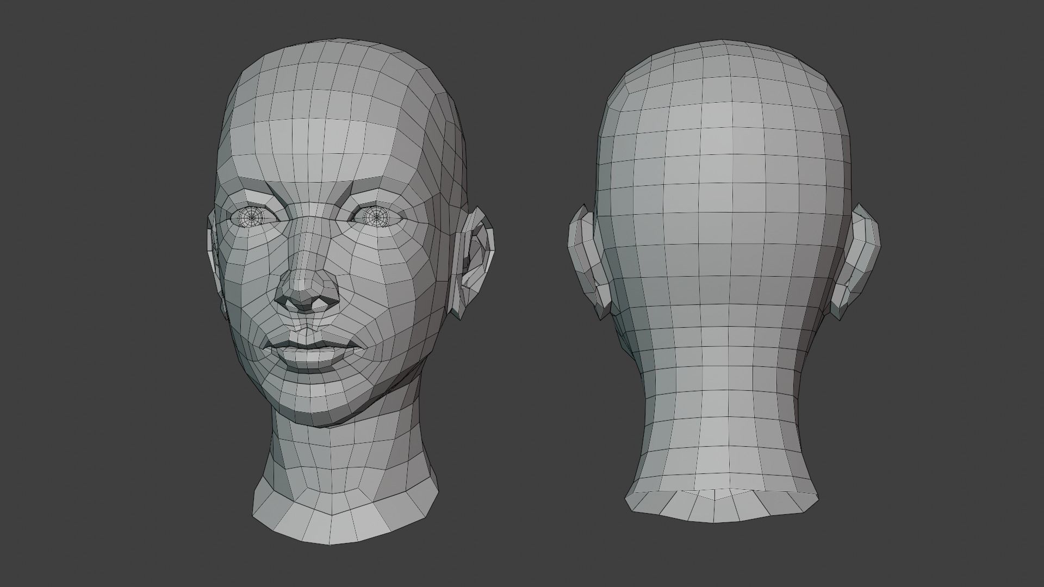The width and height of the screenshot is (1044, 587).
Task: Click the front-view head's left eye mesh
Action: tap(251, 217)
